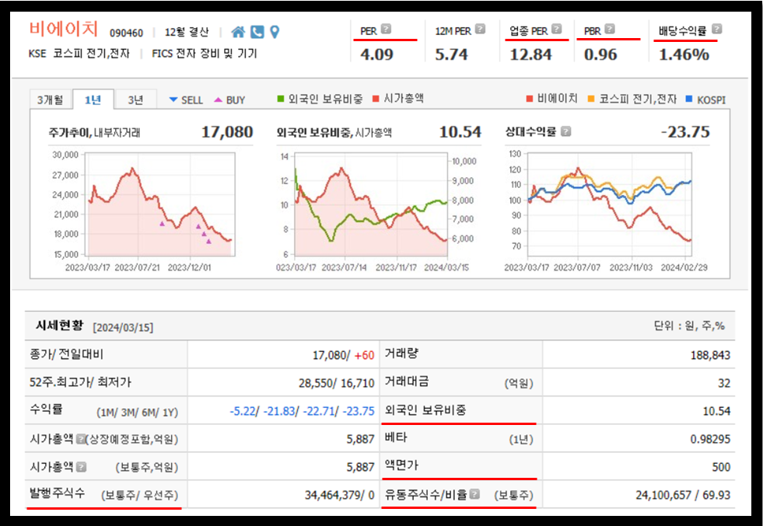763x526 pixels.
Task: Click the -23.75 relative return value
Action: 685,132
